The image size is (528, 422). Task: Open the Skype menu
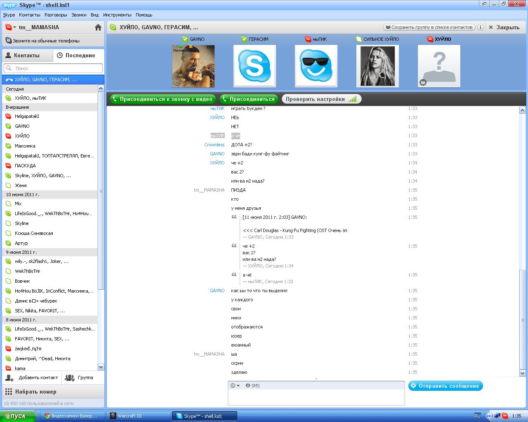tap(9, 15)
